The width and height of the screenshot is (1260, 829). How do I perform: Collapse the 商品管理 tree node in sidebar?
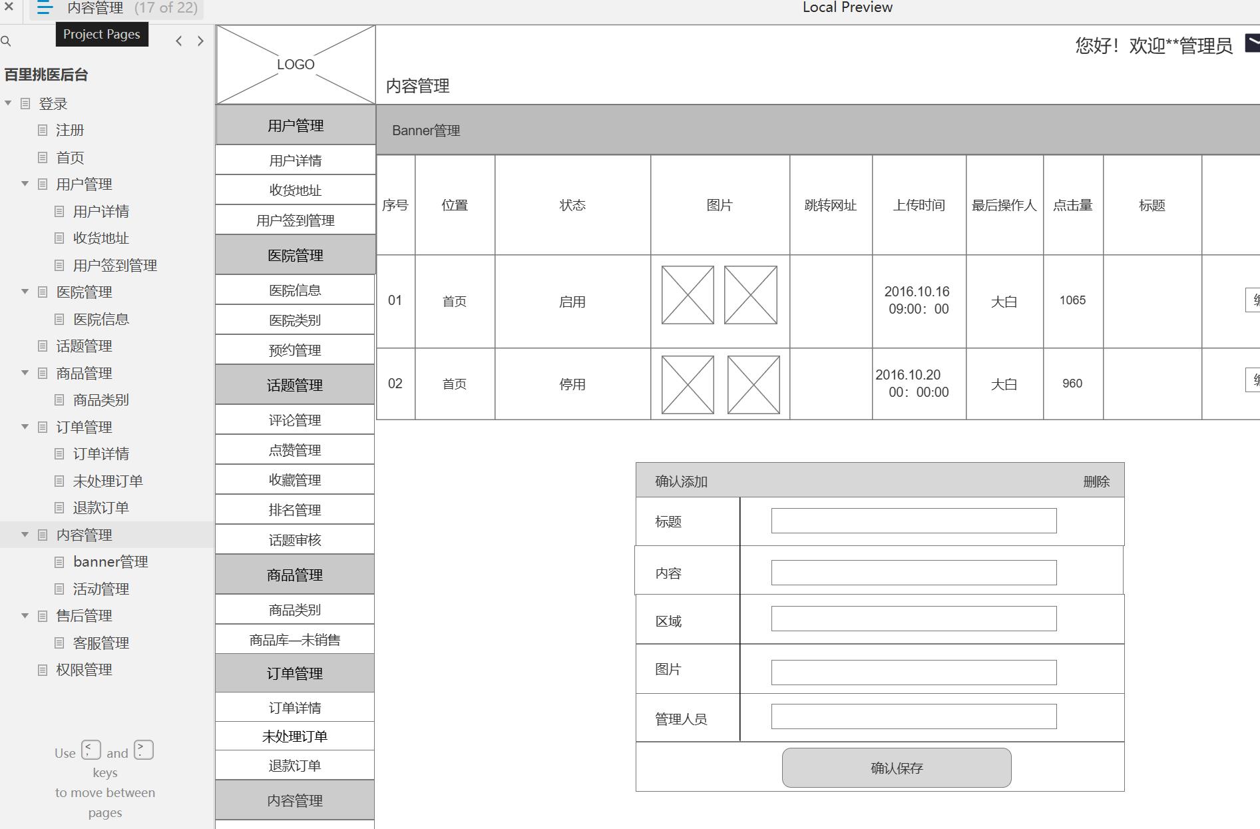coord(25,373)
